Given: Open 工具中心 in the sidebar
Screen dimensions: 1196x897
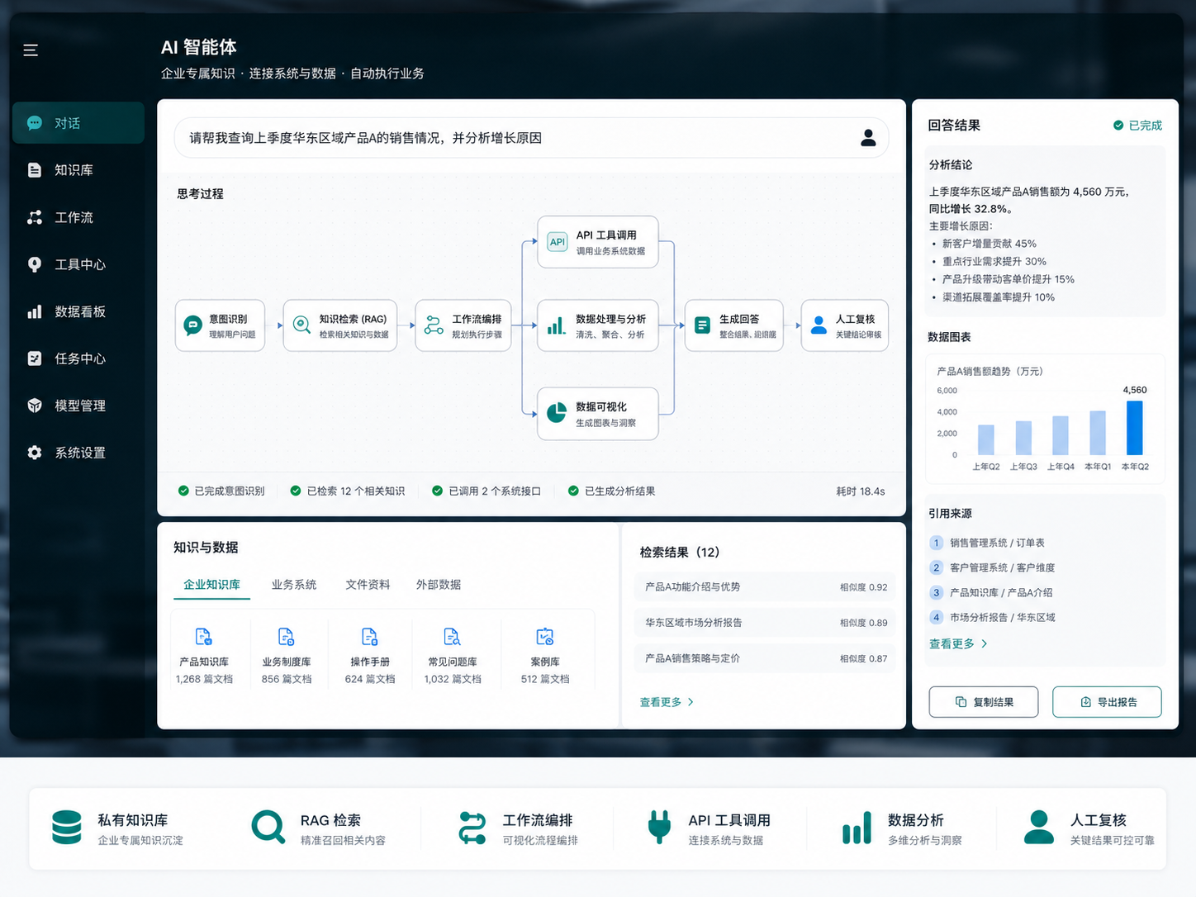Looking at the screenshot, I should tap(78, 264).
